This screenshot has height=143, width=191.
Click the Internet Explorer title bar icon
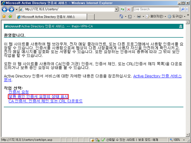coord(3,3)
